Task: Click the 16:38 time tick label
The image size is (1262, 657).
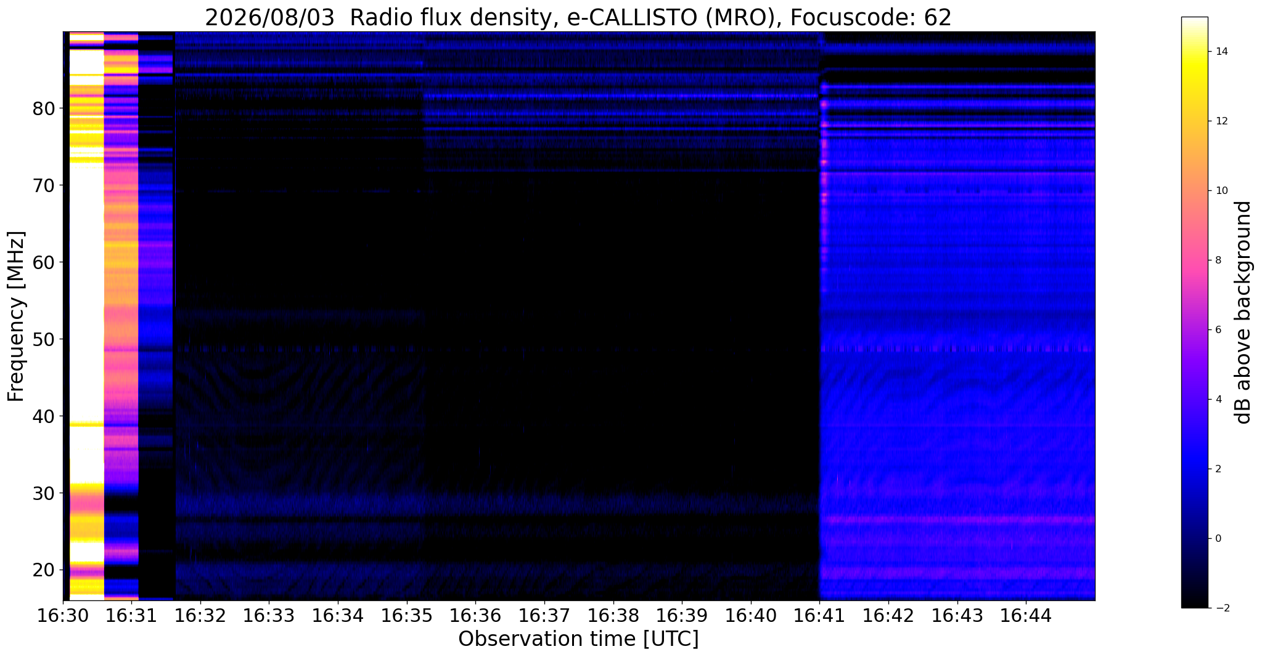Action: pos(613,616)
